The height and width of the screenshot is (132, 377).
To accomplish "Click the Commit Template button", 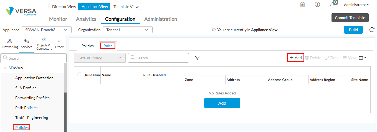I will (x=350, y=18).
